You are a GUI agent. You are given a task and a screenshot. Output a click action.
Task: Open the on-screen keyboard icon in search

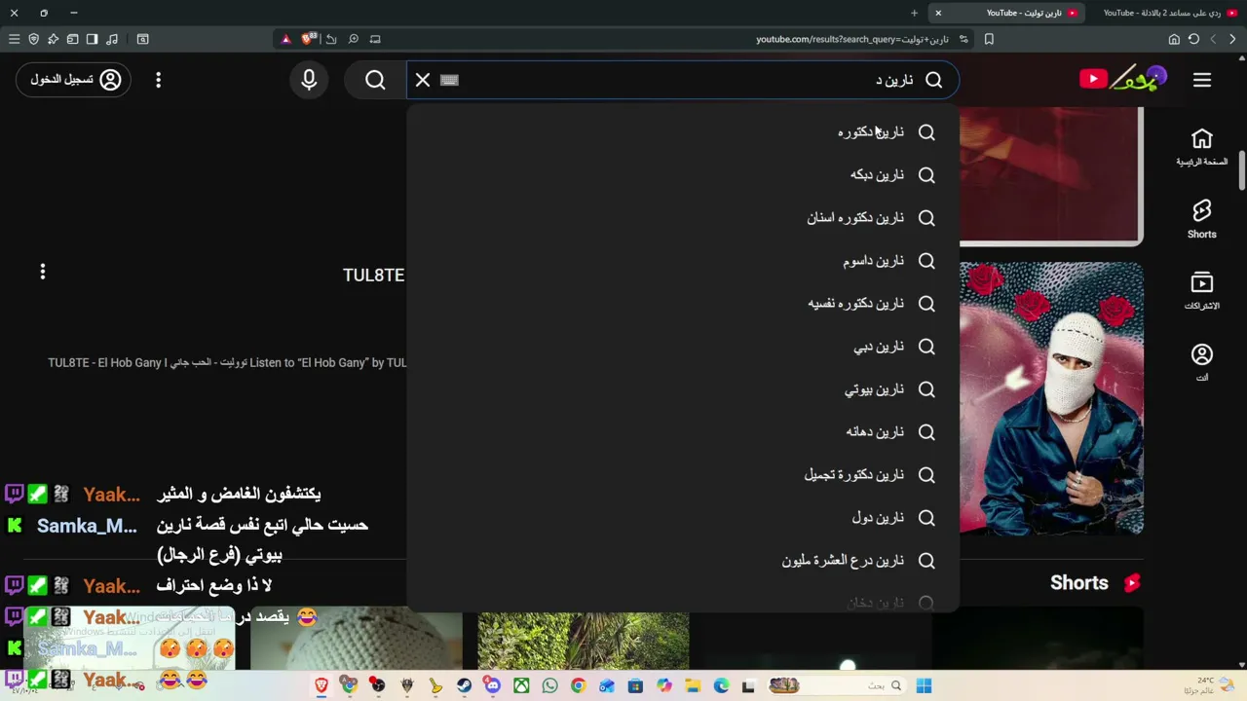pyautogui.click(x=449, y=80)
